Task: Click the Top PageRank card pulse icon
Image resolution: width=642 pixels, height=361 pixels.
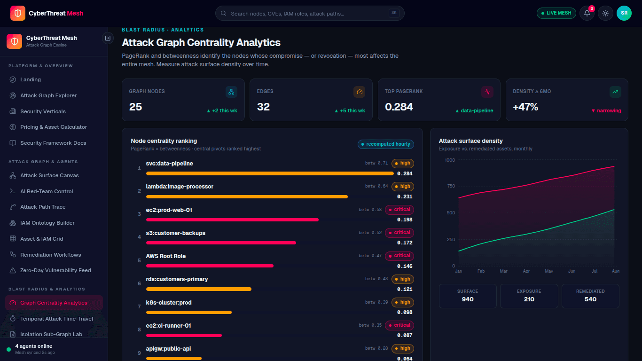Action: click(487, 92)
